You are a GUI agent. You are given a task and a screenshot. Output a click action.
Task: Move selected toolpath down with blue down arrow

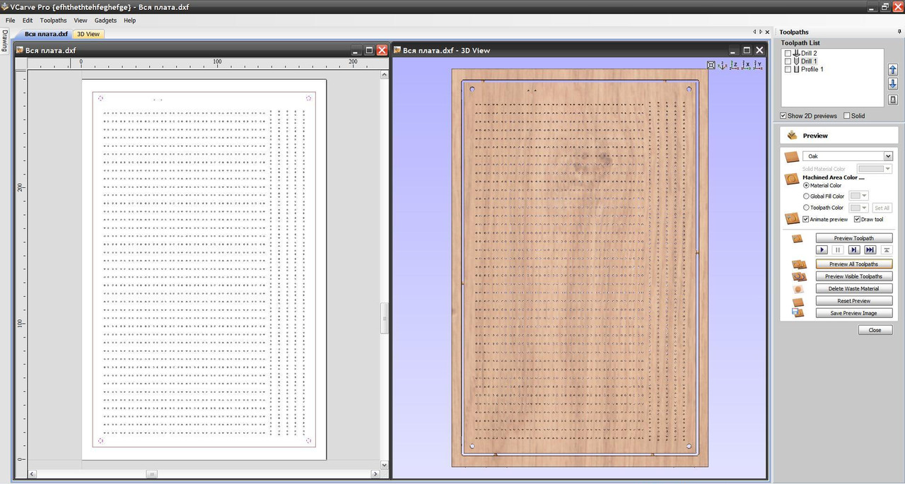pyautogui.click(x=892, y=85)
